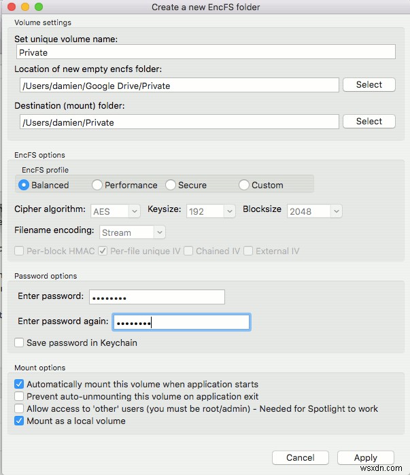Open the Blocksize 2048 dropdown
The width and height of the screenshot is (410, 475).
(315, 211)
